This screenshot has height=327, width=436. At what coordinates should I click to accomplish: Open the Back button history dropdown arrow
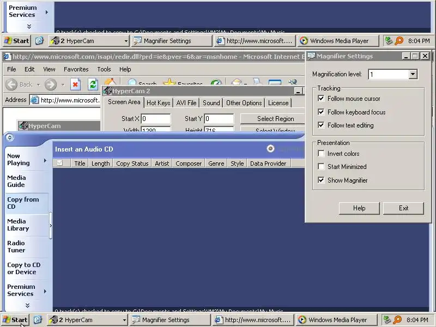coord(38,84)
